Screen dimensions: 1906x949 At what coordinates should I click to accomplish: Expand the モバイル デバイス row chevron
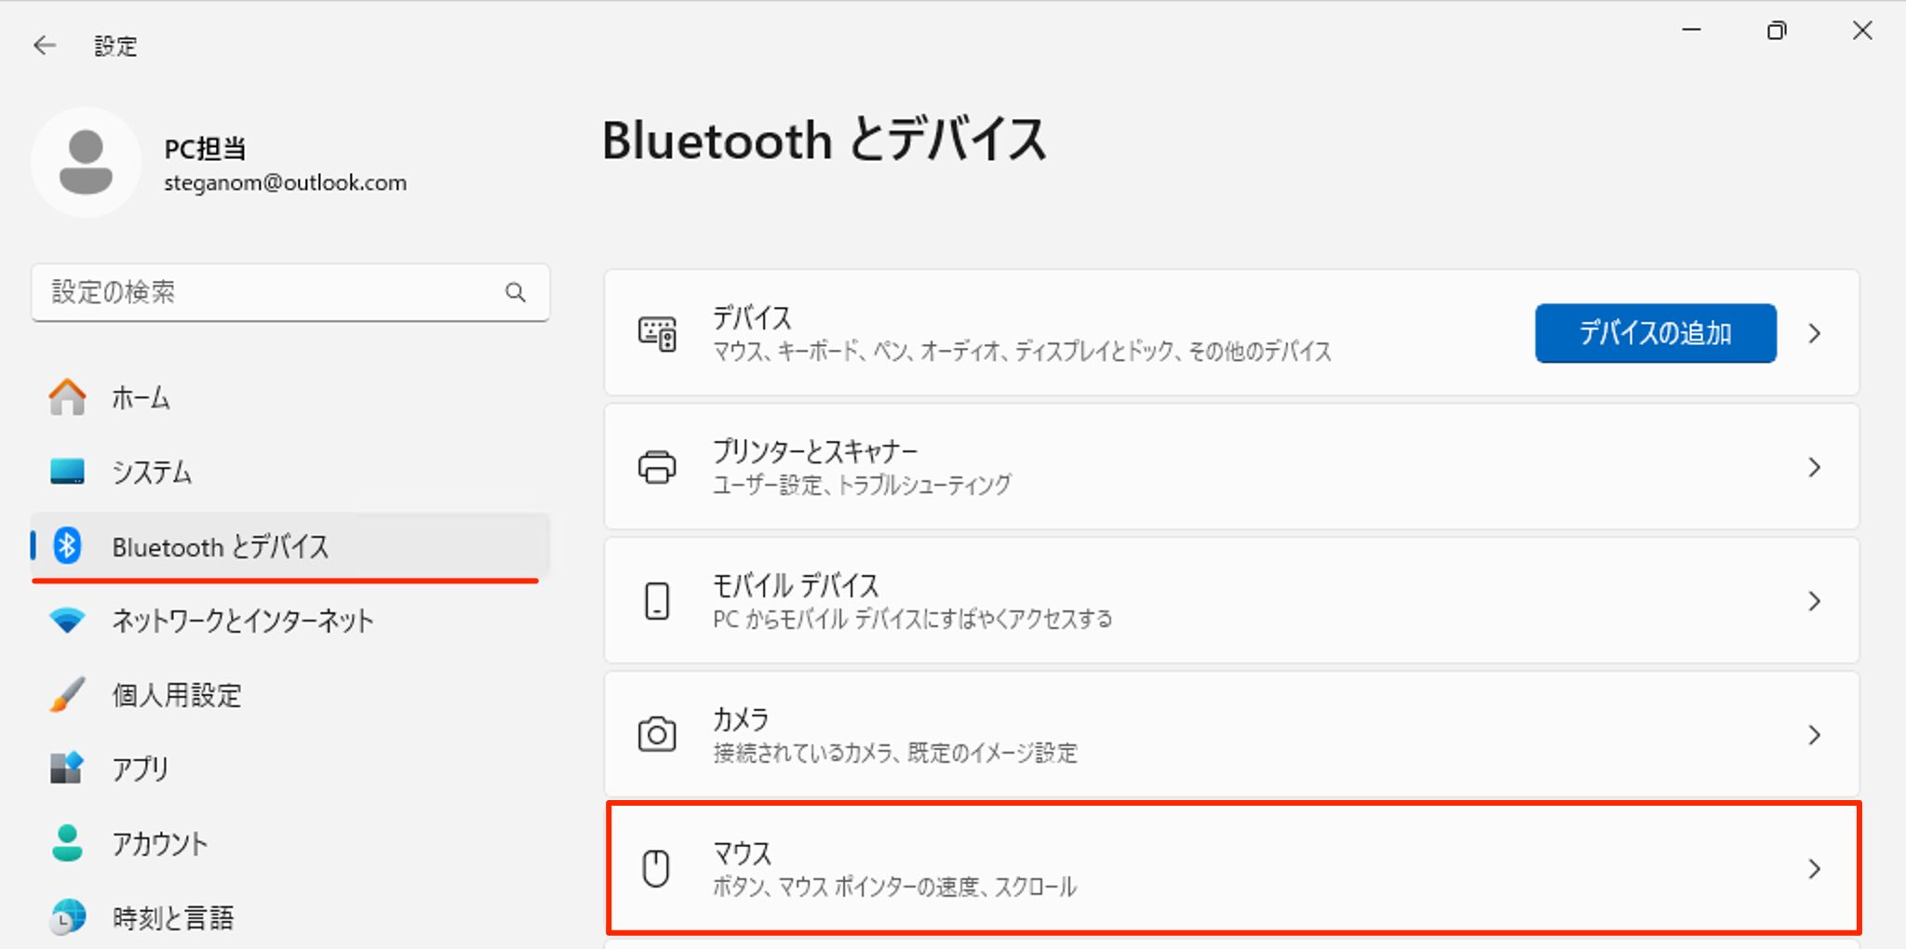(x=1814, y=601)
